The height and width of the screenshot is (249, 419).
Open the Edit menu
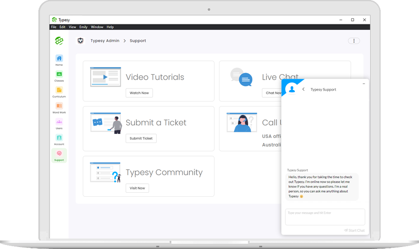(62, 27)
